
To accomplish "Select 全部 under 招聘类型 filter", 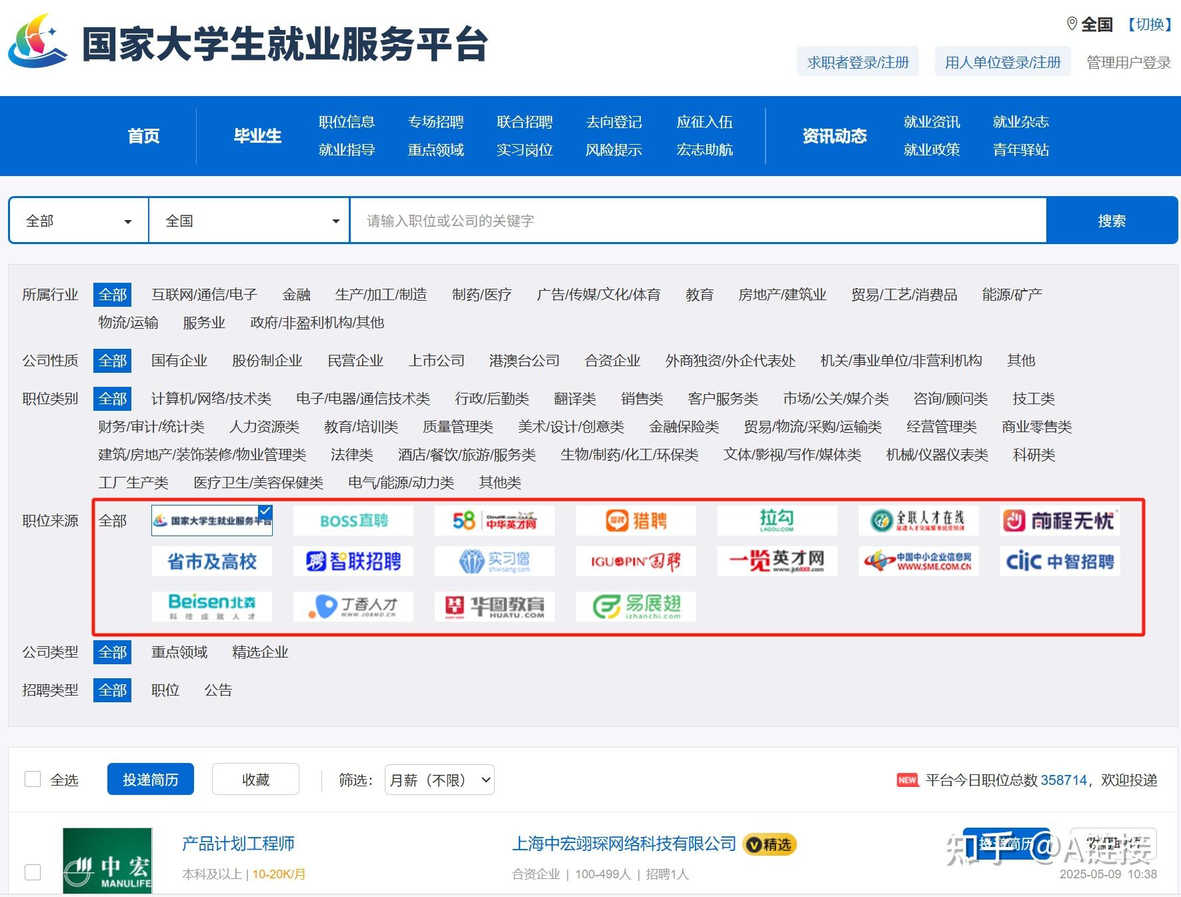I will 112,690.
